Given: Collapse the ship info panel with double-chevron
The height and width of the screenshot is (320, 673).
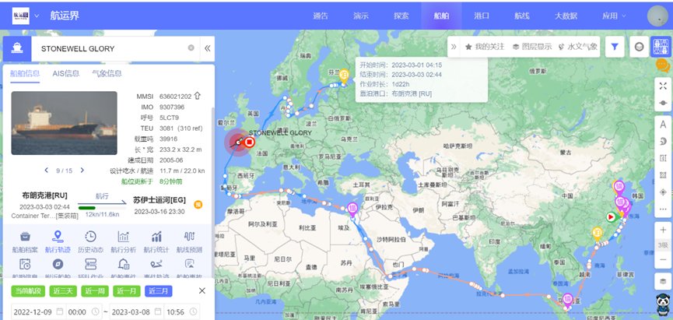Looking at the screenshot, I should tap(208, 48).
